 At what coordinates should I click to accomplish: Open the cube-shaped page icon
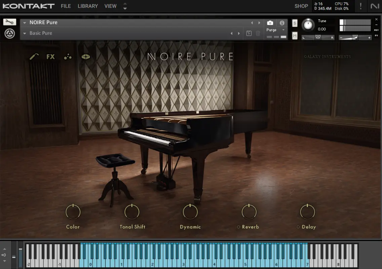pyautogui.click(x=86, y=57)
